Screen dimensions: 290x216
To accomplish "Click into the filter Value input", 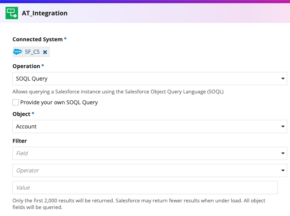I will [x=145, y=188].
